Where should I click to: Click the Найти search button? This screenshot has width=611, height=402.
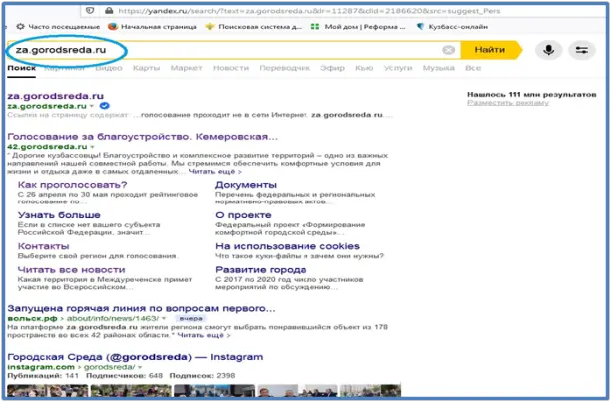click(490, 50)
